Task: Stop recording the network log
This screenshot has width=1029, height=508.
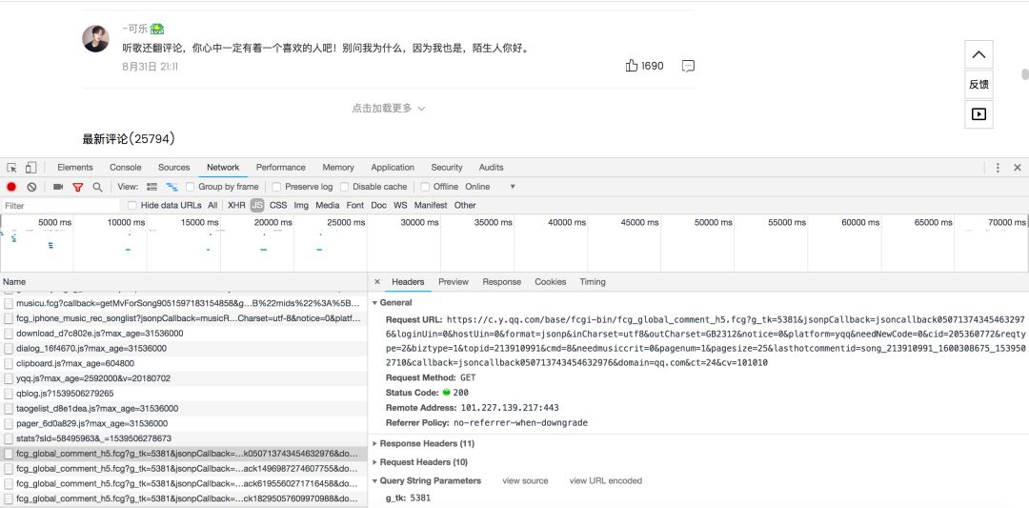Action: pos(11,187)
